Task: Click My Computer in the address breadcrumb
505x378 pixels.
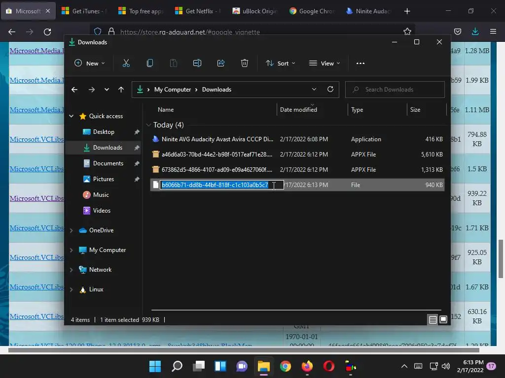Action: [172, 90]
